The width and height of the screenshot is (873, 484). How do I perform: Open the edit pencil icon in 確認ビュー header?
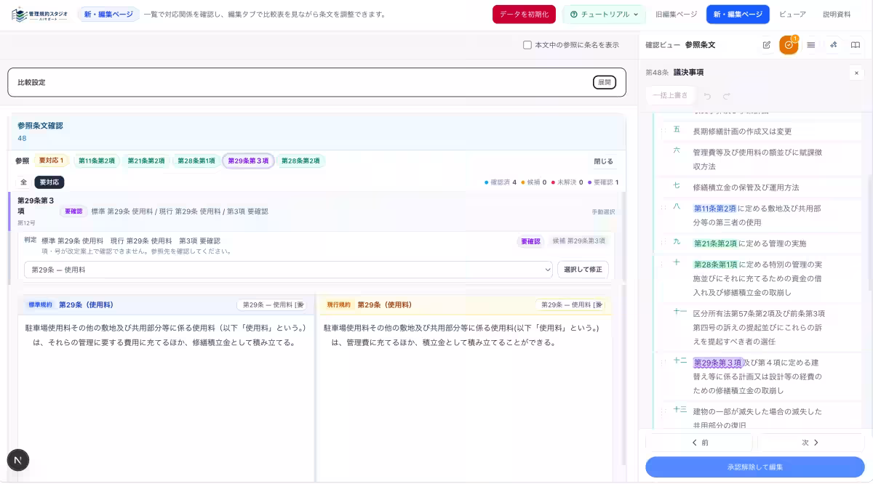(766, 45)
